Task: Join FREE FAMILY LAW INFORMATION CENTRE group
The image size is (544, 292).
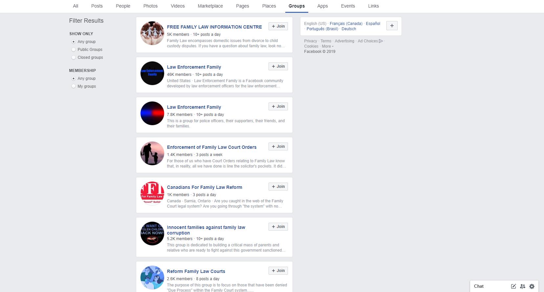Action: tap(278, 26)
